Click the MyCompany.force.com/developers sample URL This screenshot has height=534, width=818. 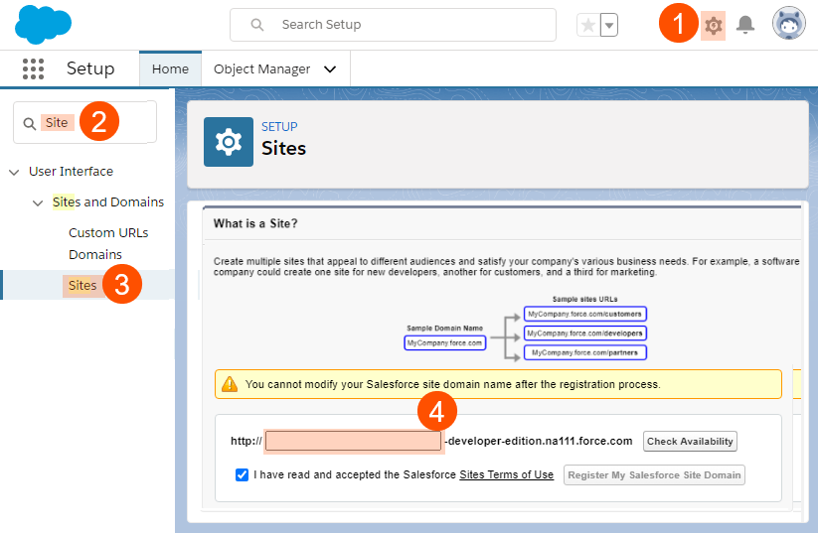point(584,334)
